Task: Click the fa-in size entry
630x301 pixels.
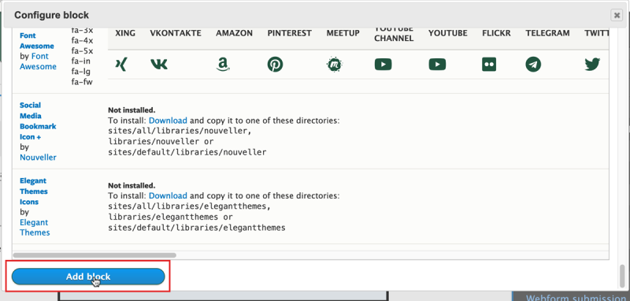Action: (x=81, y=61)
